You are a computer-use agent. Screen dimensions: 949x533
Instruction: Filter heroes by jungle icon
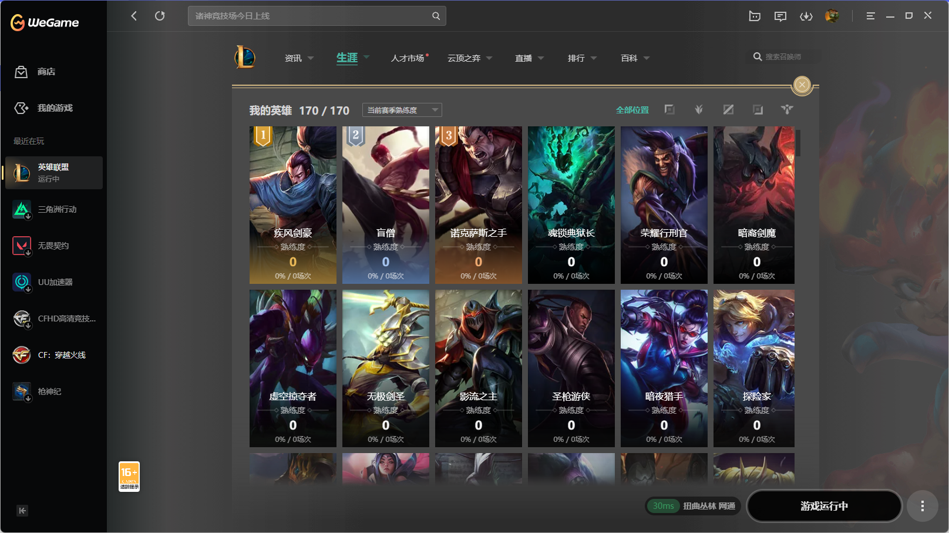click(699, 109)
